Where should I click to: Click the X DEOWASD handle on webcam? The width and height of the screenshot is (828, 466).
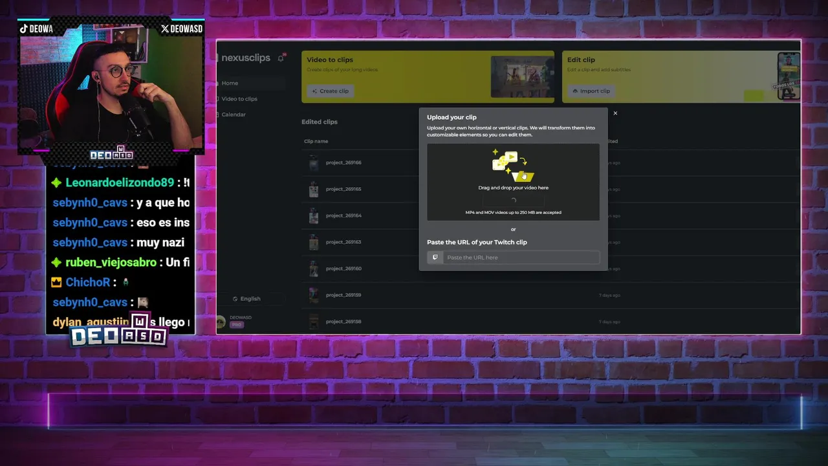coord(182,28)
